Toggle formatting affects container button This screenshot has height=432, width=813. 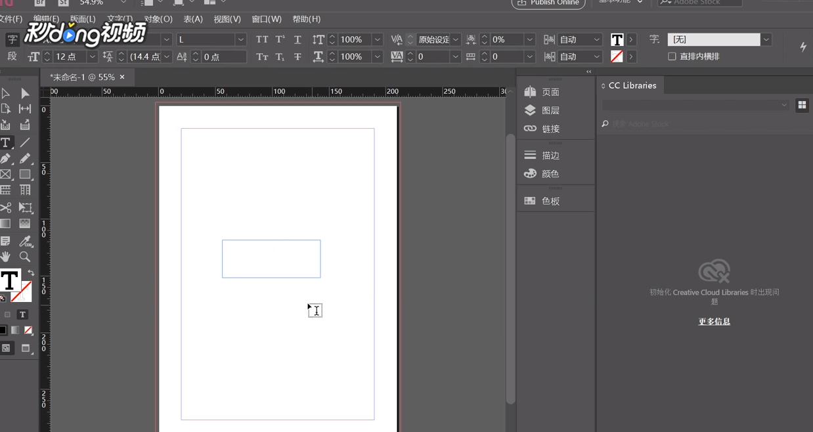tap(7, 314)
